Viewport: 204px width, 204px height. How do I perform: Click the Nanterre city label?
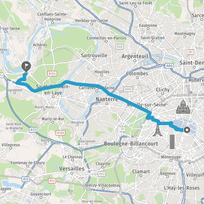click(107, 99)
